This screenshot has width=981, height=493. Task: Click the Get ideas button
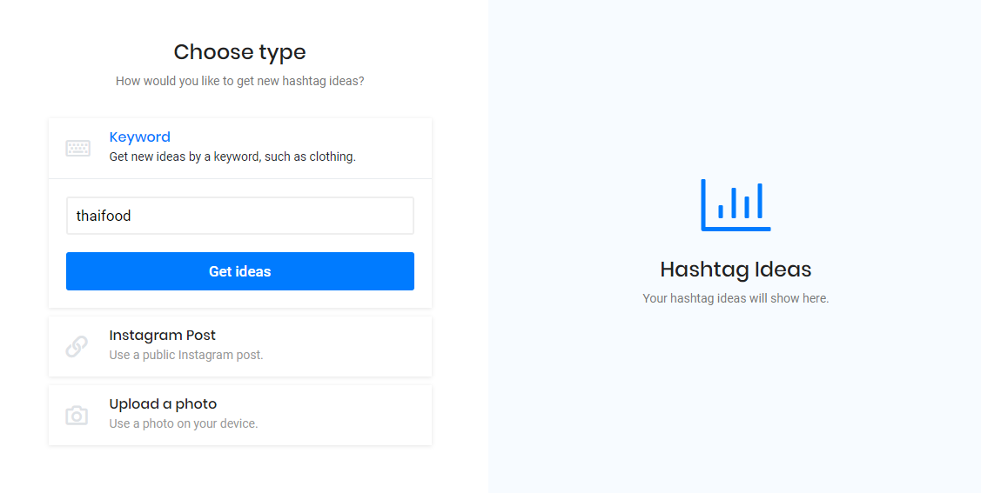[240, 271]
